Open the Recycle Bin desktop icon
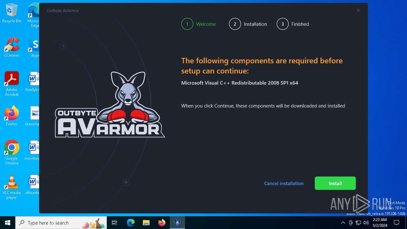Image resolution: width=407 pixels, height=229 pixels. click(12, 13)
